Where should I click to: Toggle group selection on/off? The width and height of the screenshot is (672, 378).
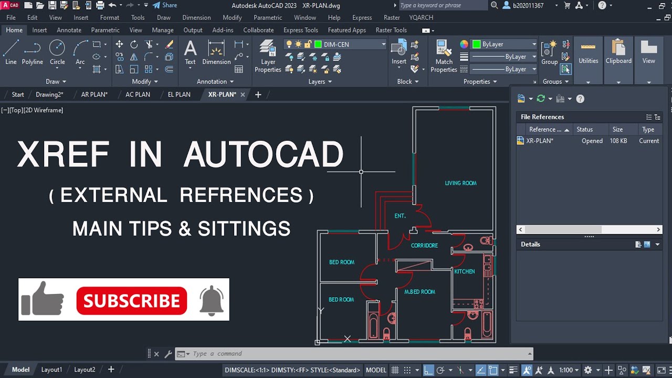(565, 69)
